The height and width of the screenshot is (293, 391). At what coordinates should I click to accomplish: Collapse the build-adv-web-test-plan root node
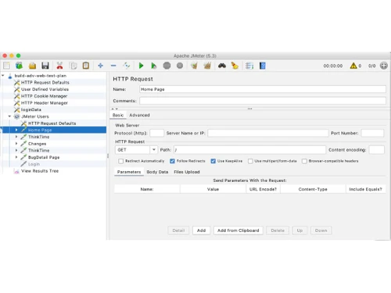click(x=3, y=76)
